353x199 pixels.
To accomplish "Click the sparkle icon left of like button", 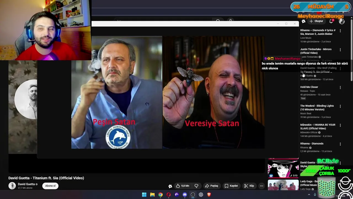I will tap(170, 186).
